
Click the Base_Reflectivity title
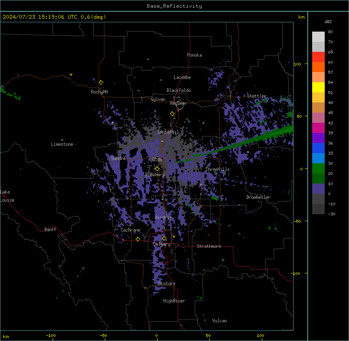coord(174,6)
